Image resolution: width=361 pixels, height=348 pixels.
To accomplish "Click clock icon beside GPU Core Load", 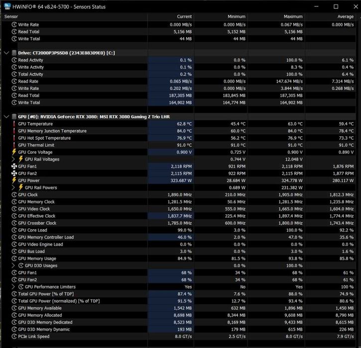I will tap(14, 230).
